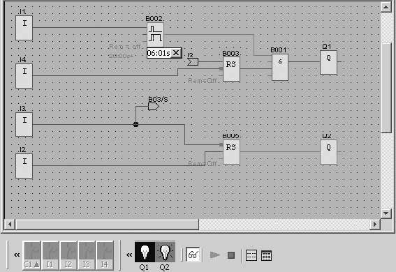Select the Q1 output block on diagram

[x=328, y=62]
